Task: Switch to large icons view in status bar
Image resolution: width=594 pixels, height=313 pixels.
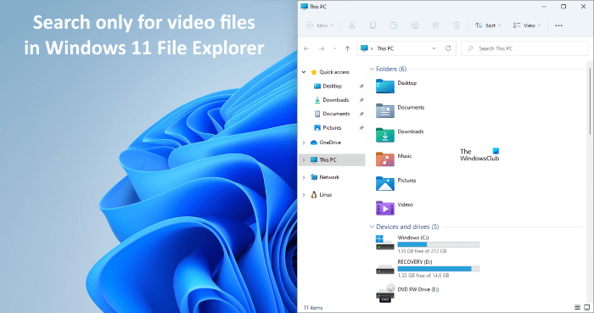Action: tap(587, 307)
